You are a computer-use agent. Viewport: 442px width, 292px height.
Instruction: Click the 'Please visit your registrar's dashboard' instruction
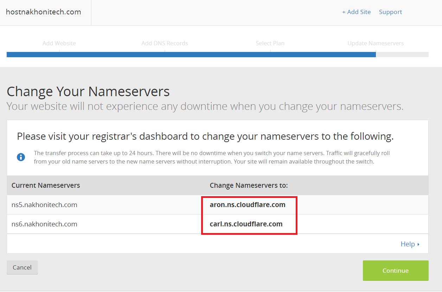pos(205,136)
